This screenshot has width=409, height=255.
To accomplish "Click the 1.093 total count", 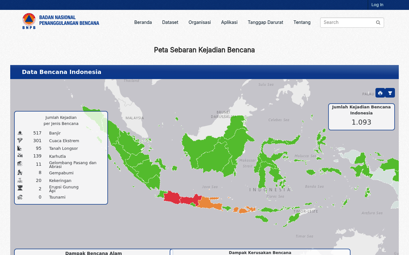I will 361,122.
